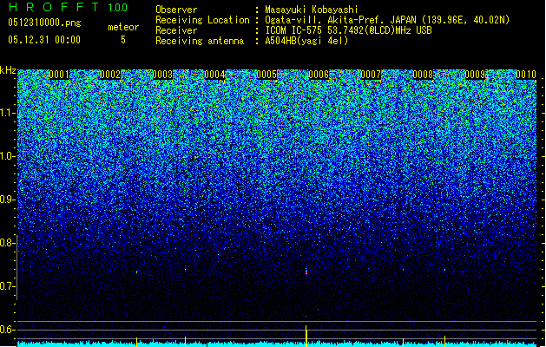This screenshot has height=347, width=546.
Task: Click the meteor echo spot between 0002 and 0003
Action: tap(137, 272)
